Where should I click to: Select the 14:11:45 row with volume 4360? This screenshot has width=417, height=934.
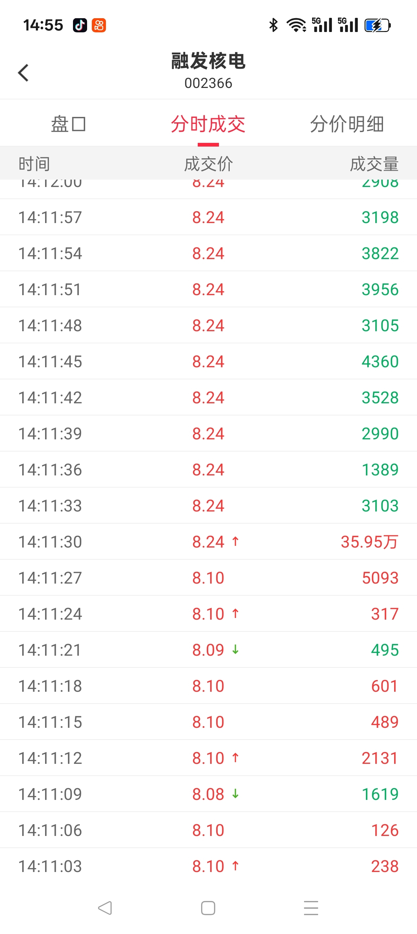[x=208, y=361]
